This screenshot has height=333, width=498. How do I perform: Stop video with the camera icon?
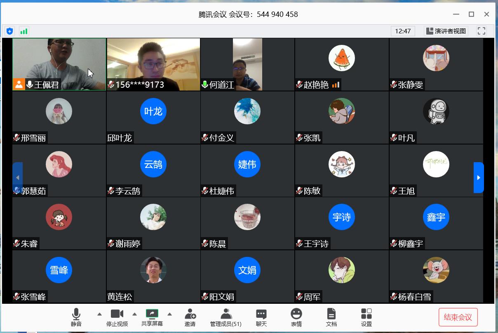pyautogui.click(x=117, y=314)
